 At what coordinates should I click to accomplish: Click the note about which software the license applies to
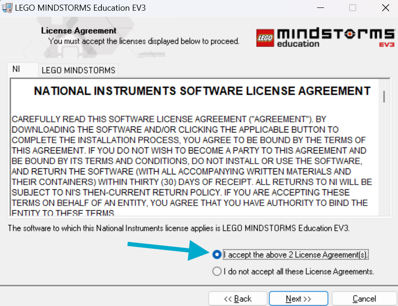(179, 228)
